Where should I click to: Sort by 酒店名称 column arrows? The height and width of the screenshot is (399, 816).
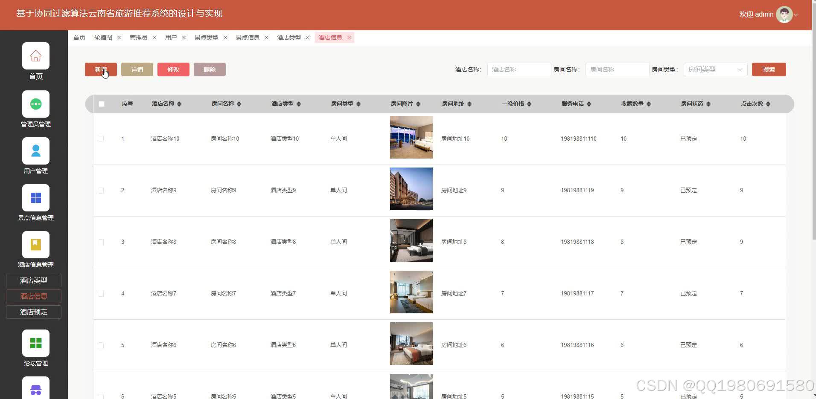[179, 104]
